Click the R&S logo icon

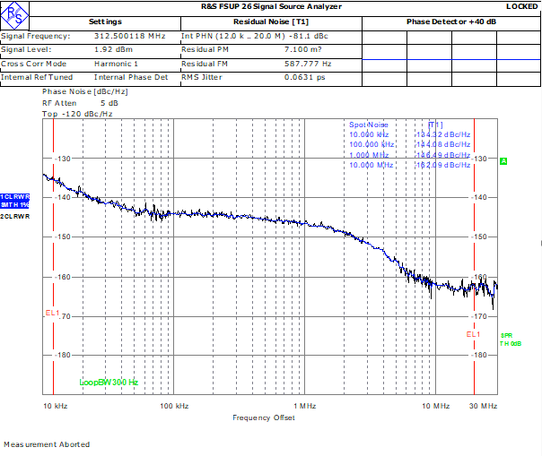(x=14, y=16)
